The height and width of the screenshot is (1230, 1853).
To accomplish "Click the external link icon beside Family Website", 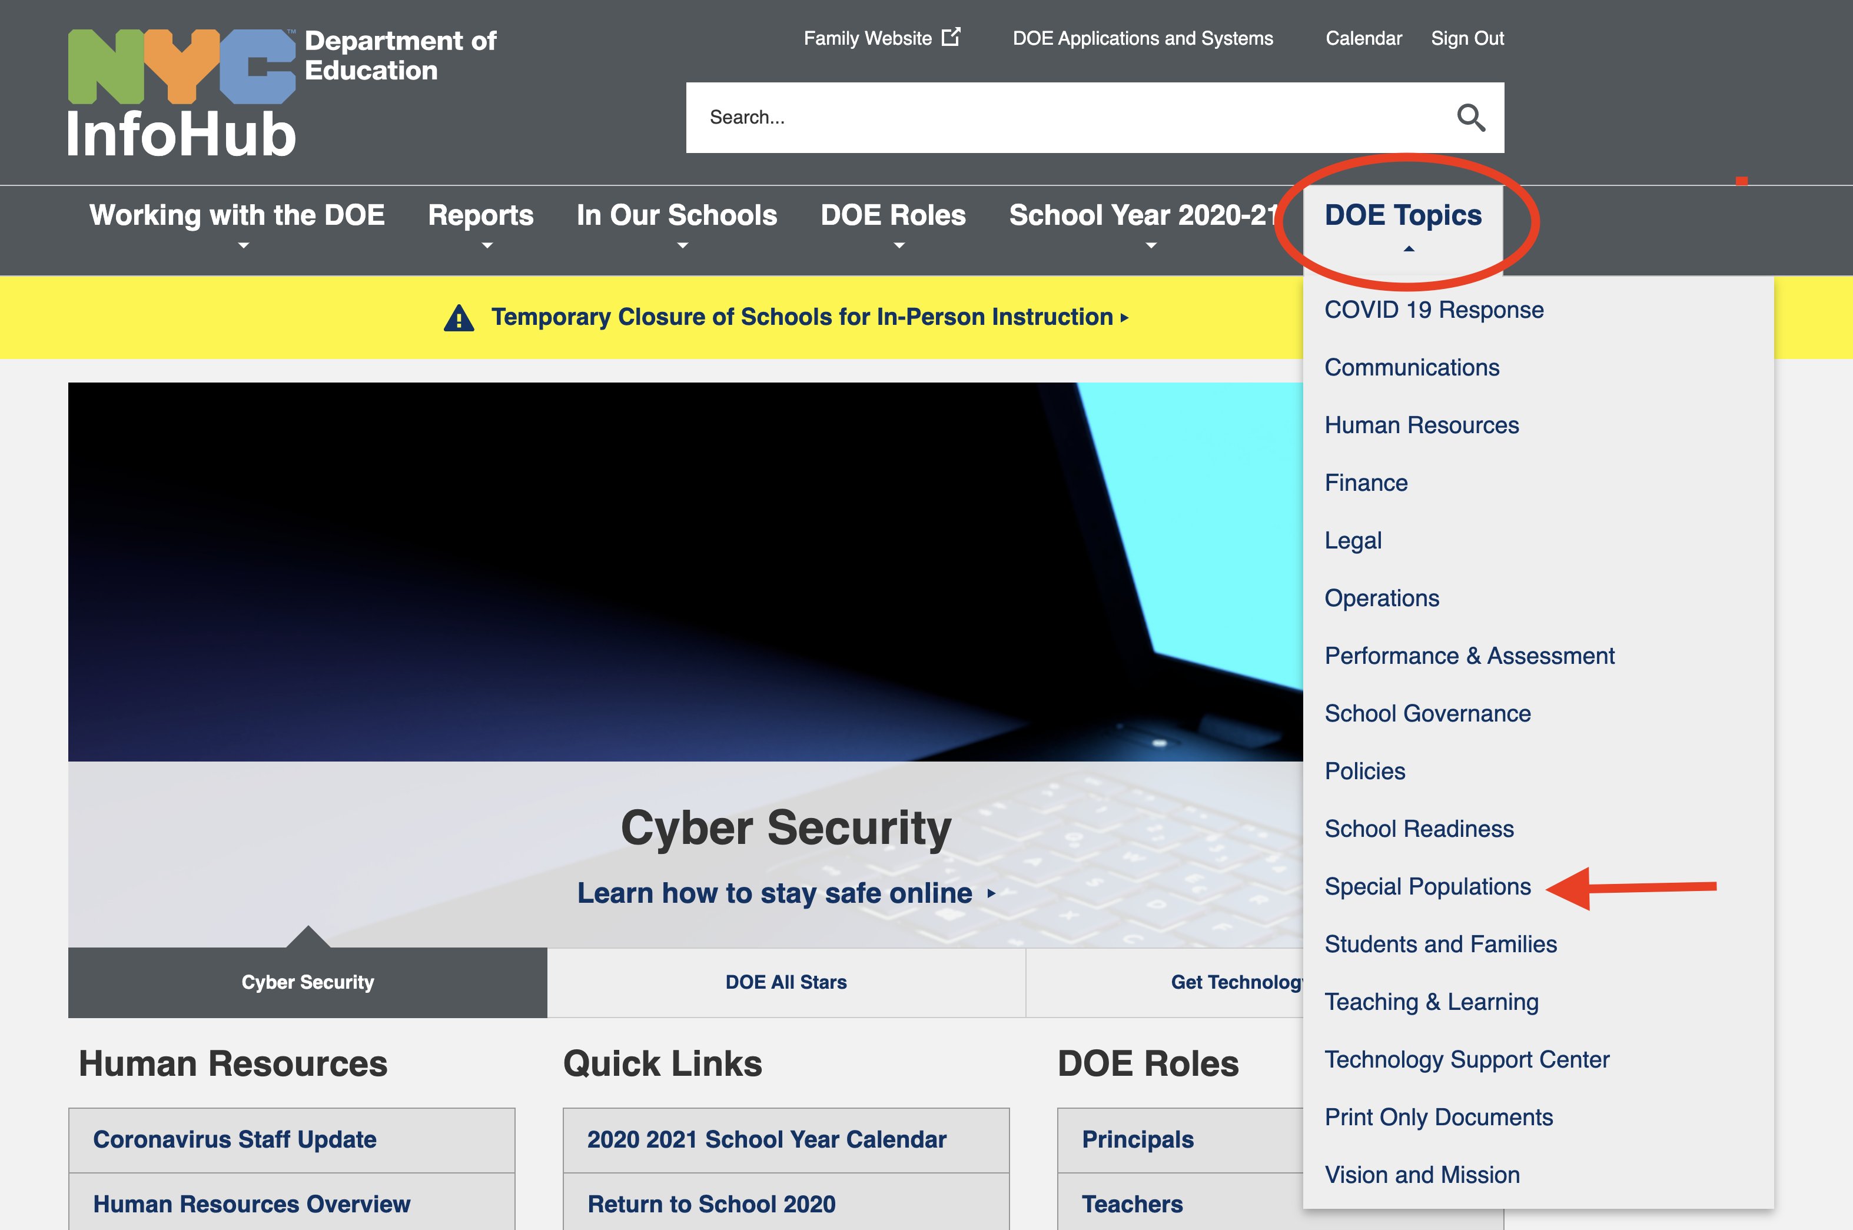I will (x=951, y=37).
